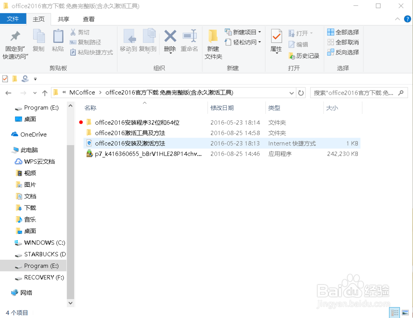
Task: Select 此电脑 in navigation pane
Action: pos(25,150)
